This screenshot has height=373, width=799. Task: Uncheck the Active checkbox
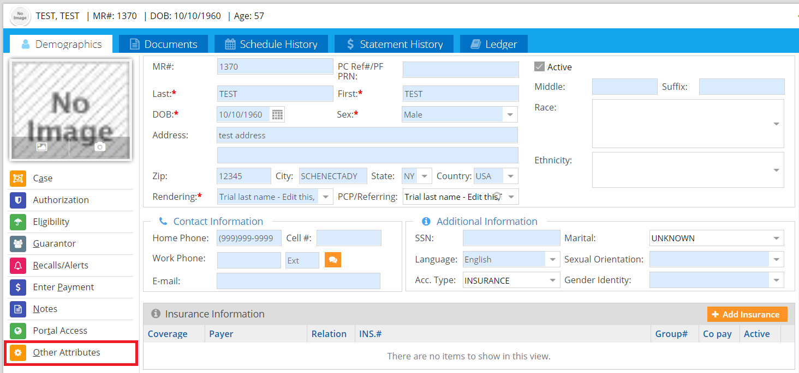(x=539, y=66)
